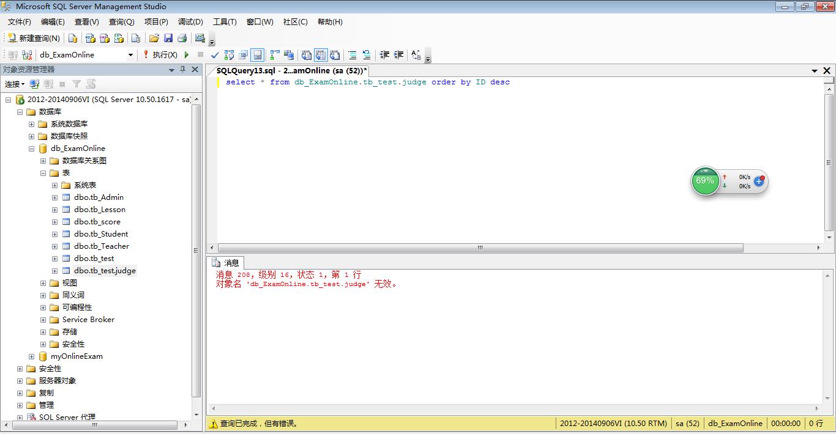Close the Object Explorer panel
This screenshot has height=434, width=836.
(x=195, y=70)
